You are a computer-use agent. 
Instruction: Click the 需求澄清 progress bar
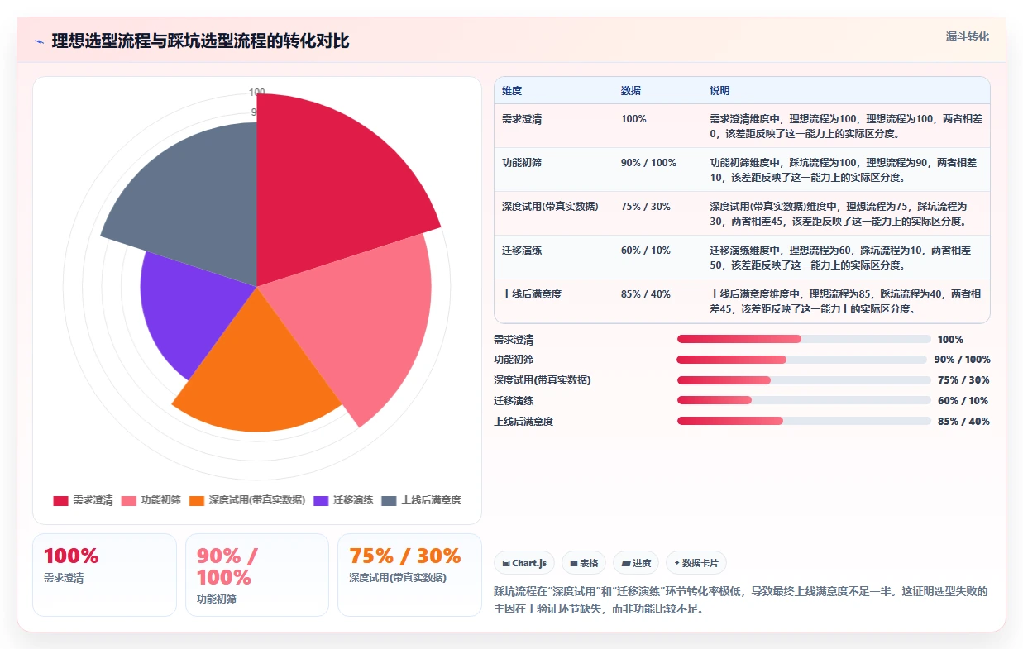(804, 339)
